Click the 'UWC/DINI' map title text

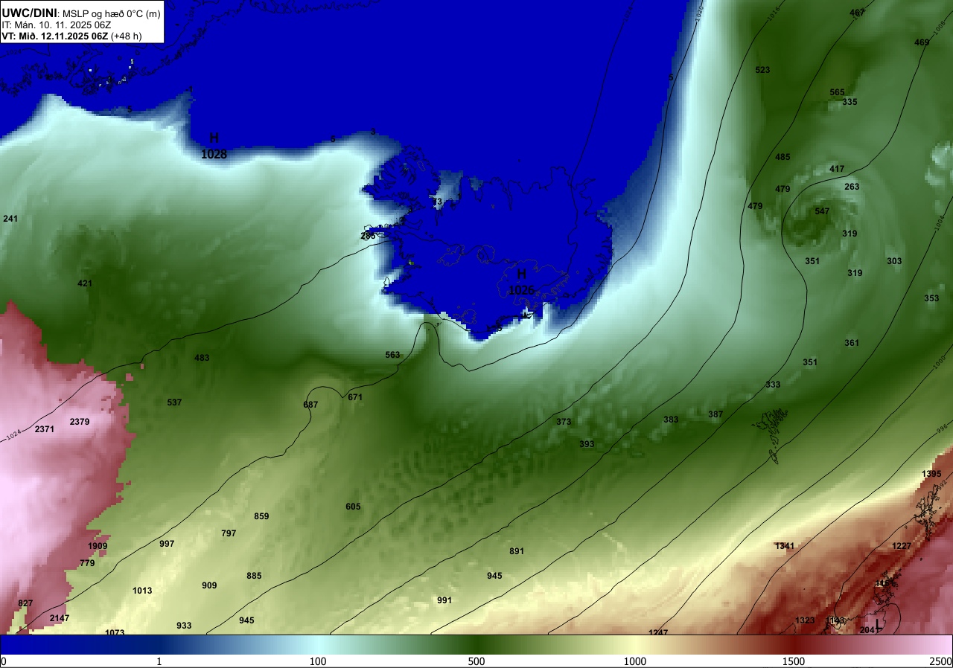tap(29, 13)
